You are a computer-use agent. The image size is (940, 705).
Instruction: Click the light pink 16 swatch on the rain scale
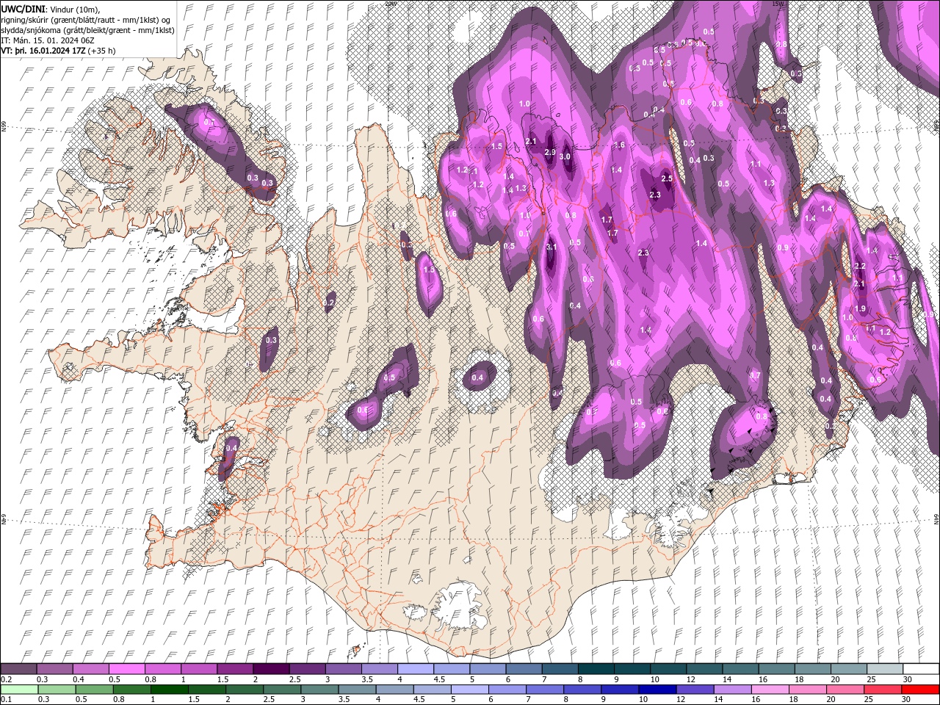[x=770, y=690]
